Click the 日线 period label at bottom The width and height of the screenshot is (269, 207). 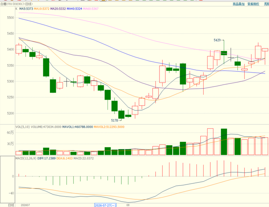pos(11,205)
